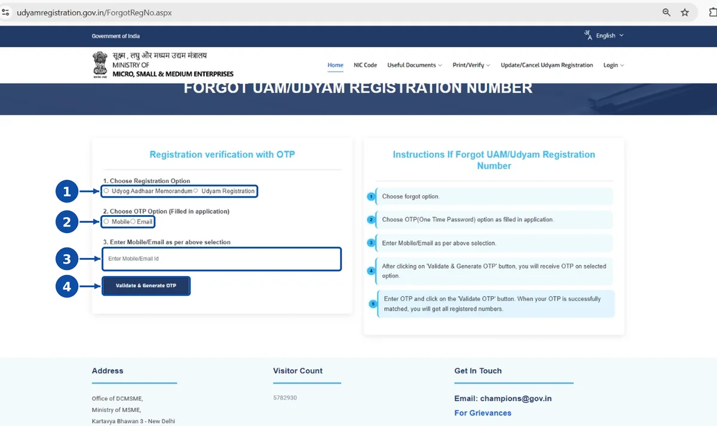The image size is (717, 426).
Task: Click the 'Enter Mobile/Email as per above selection.' instruction
Action: pos(439,243)
